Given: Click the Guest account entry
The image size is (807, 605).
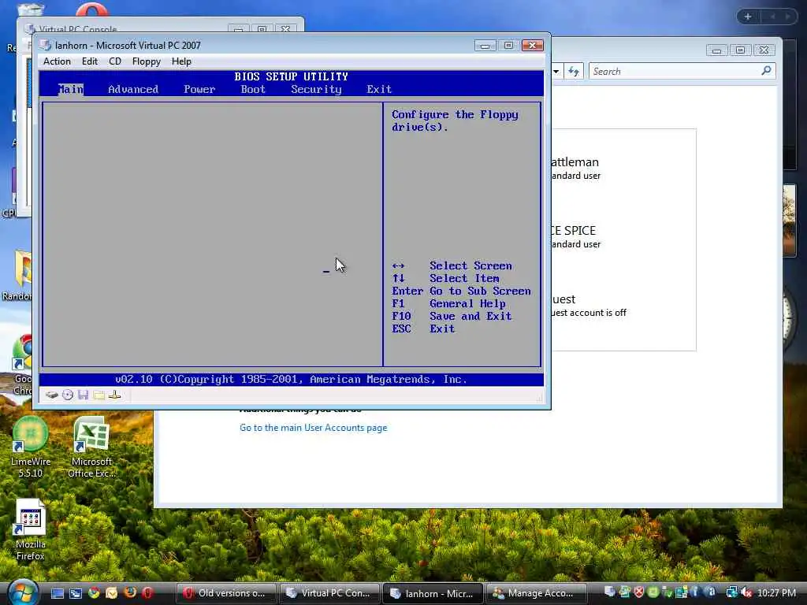Looking at the screenshot, I should pos(588,306).
